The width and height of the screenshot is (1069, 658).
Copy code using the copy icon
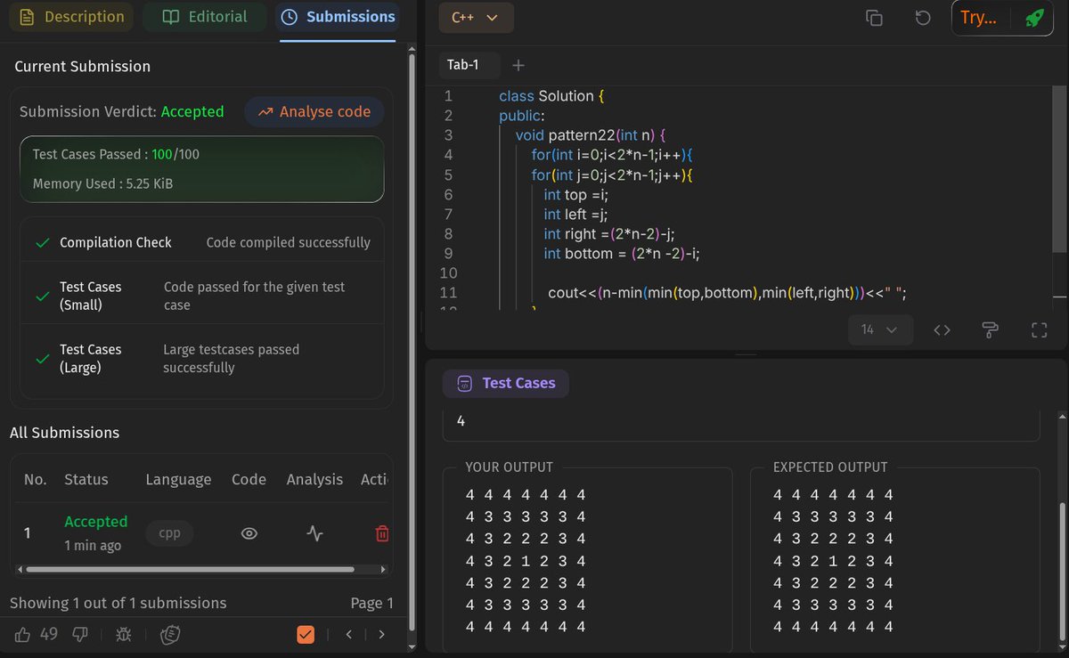coord(875,18)
